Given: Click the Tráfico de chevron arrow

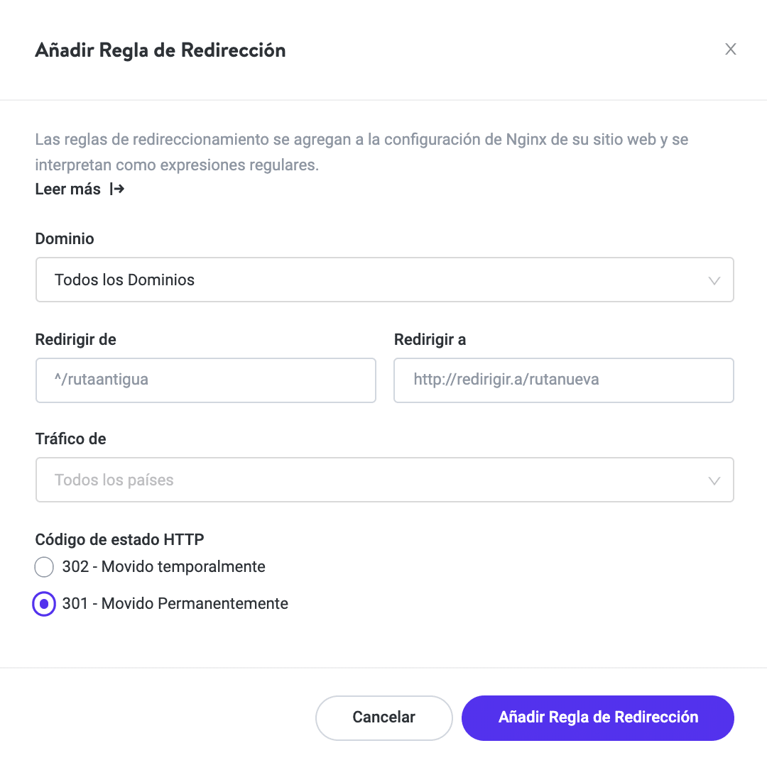Looking at the screenshot, I should (x=714, y=480).
